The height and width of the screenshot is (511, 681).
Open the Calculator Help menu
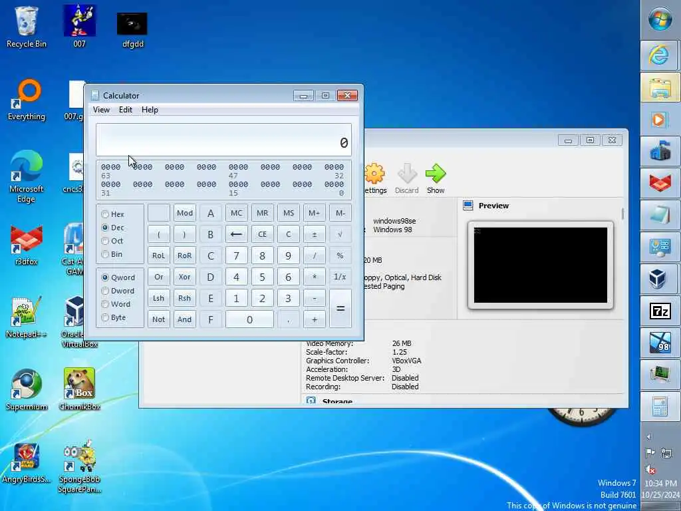(150, 110)
